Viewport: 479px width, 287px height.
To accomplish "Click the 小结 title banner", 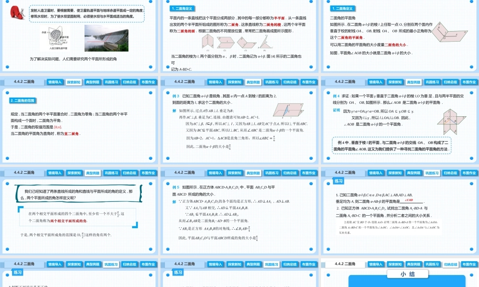I will tap(408, 274).
